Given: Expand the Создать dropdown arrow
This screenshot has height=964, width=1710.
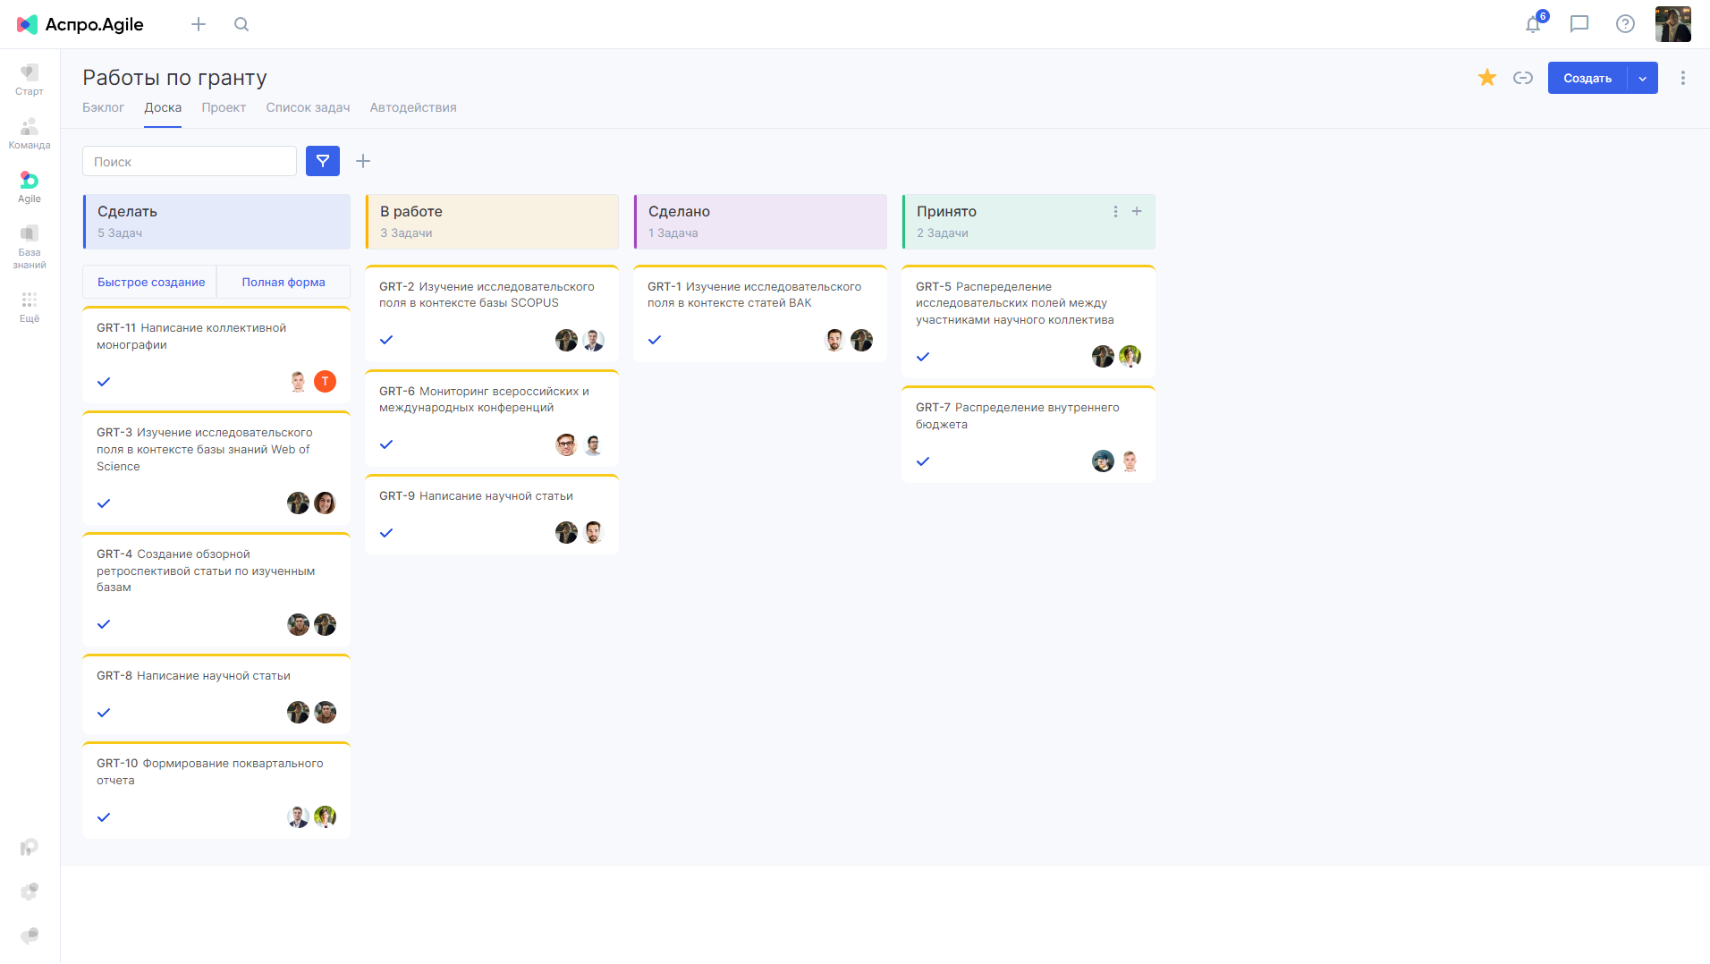Looking at the screenshot, I should click(1643, 78).
